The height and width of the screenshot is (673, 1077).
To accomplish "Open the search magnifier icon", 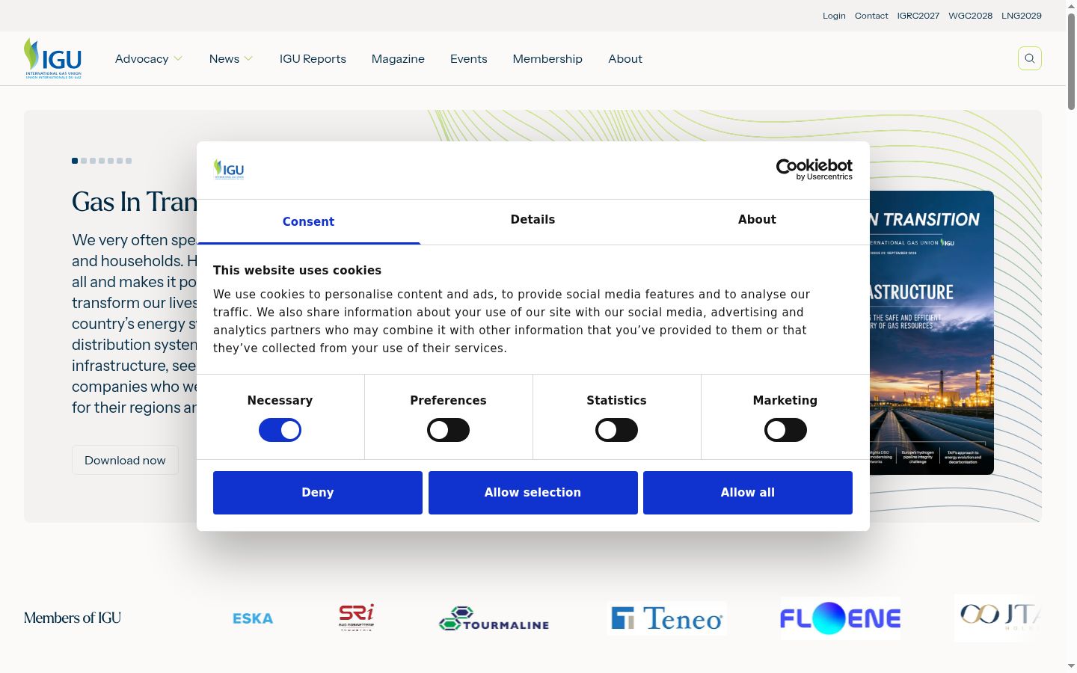I will (x=1030, y=58).
